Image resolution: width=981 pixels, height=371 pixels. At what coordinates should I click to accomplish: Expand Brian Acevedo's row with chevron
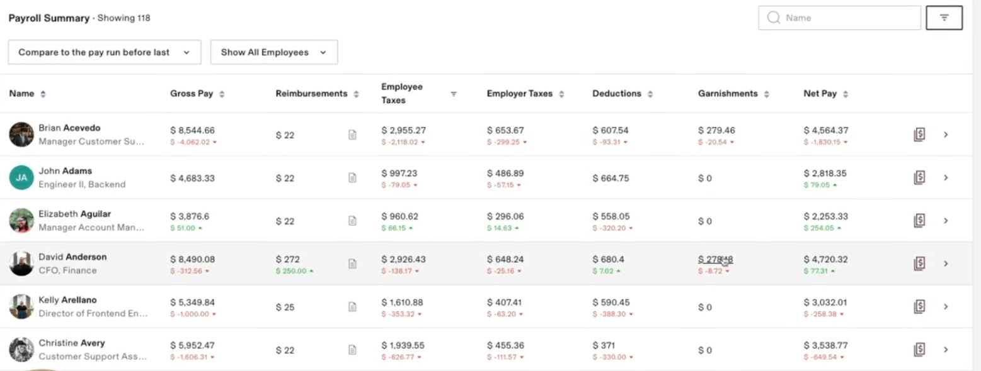click(x=946, y=135)
